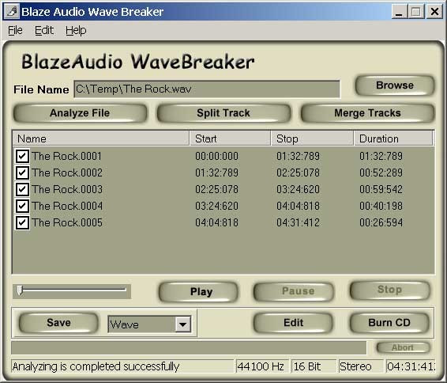Click the Duration column header

click(393, 138)
